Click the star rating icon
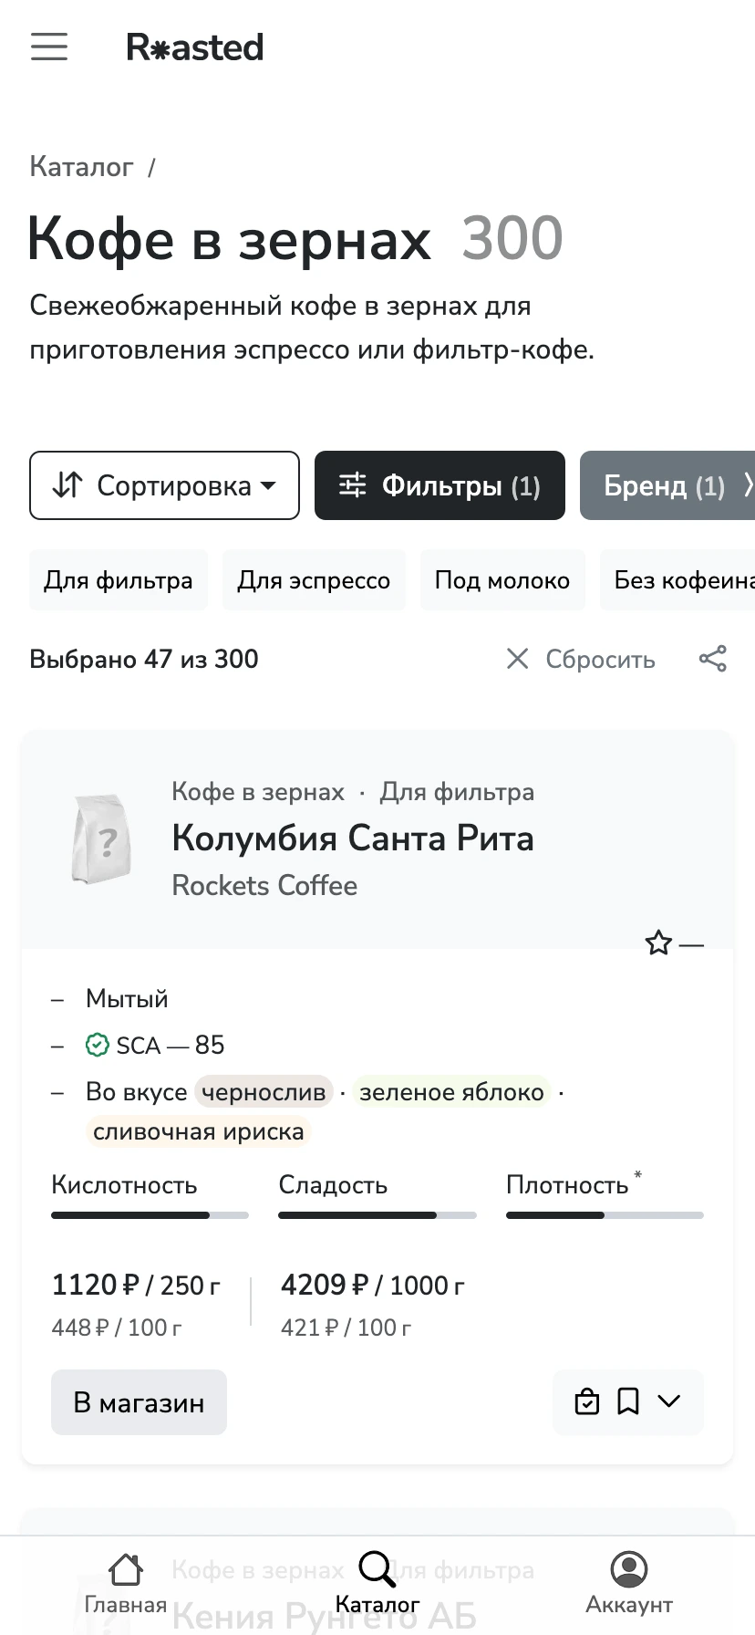 pos(658,943)
